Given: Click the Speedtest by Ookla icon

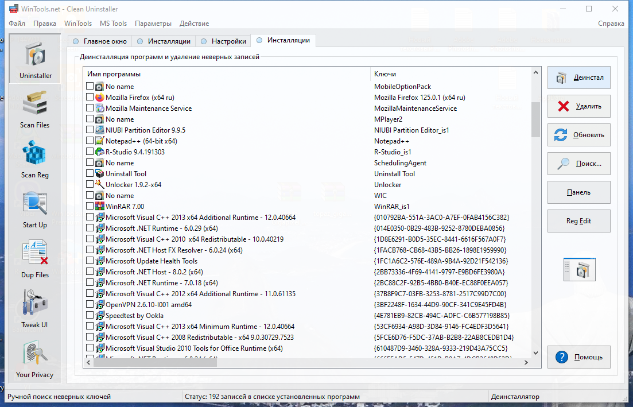Looking at the screenshot, I should 100,315.
